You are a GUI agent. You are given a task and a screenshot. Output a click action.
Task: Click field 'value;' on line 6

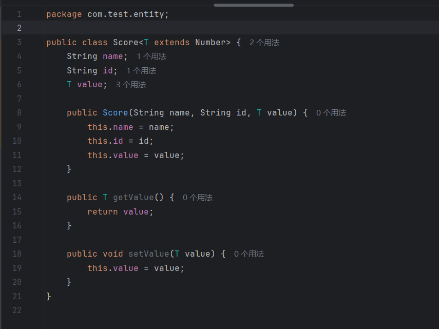(x=92, y=85)
